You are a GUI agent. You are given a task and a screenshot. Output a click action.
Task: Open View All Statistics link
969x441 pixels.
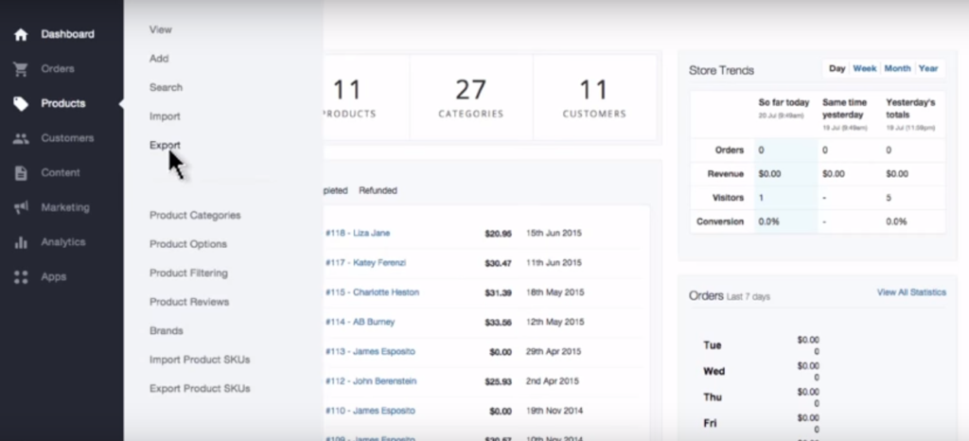911,292
